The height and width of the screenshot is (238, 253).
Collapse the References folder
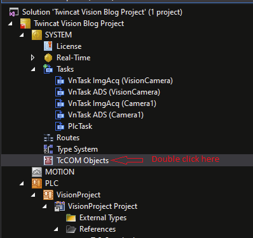[56, 229]
